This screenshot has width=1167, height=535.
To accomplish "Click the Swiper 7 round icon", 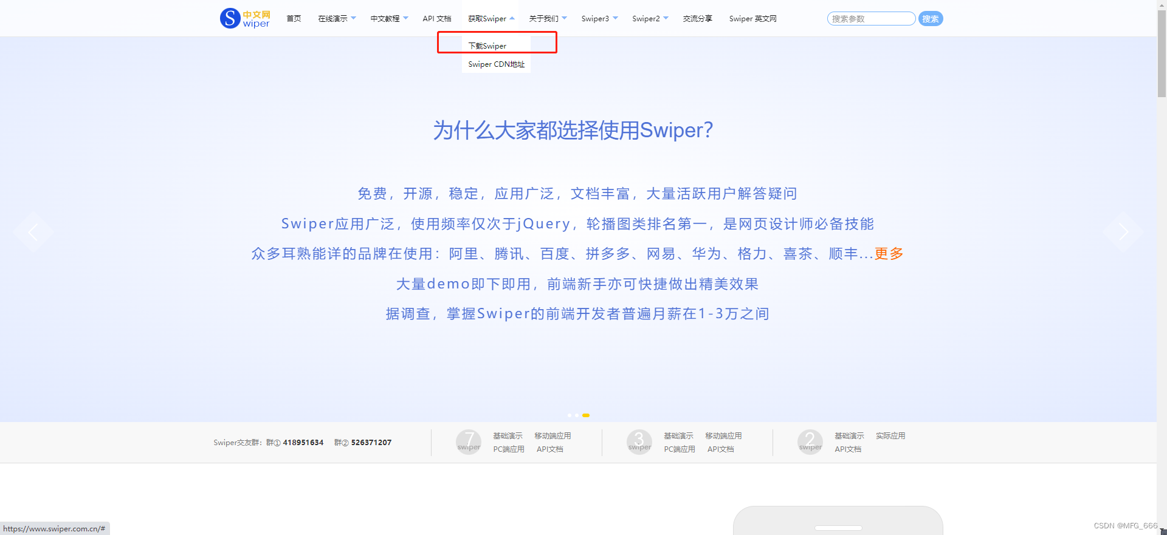I will coord(469,442).
